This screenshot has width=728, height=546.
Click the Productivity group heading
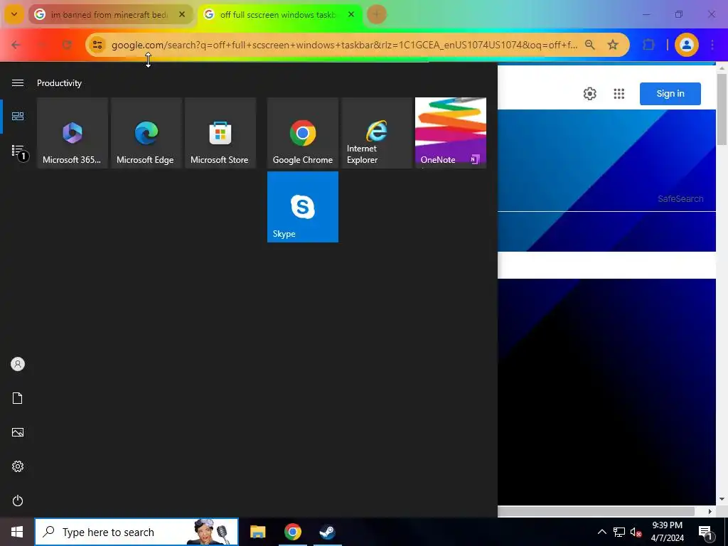pyautogui.click(x=60, y=83)
